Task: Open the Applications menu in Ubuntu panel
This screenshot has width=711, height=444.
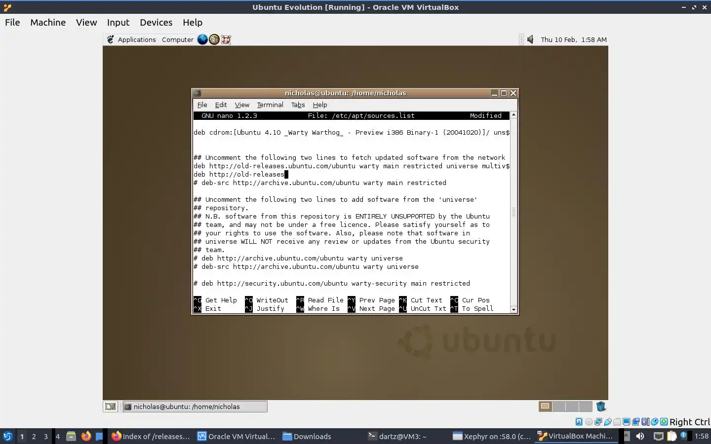Action: point(137,39)
